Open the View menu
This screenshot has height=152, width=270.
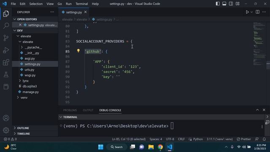click(50, 4)
